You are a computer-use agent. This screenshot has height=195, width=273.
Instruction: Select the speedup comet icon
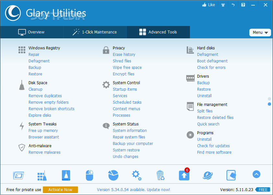(208, 175)
